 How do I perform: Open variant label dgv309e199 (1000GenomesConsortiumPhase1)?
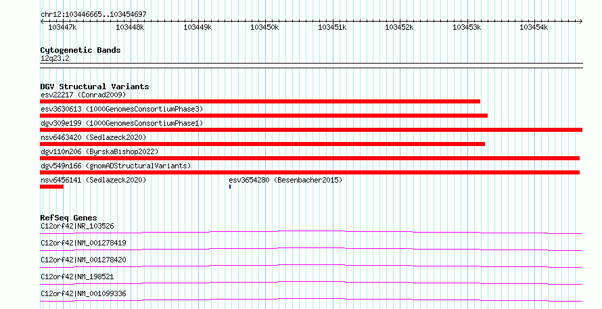[122, 123]
